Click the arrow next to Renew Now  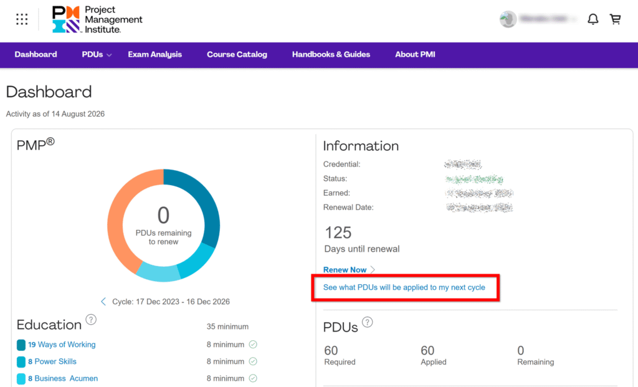[x=373, y=270]
